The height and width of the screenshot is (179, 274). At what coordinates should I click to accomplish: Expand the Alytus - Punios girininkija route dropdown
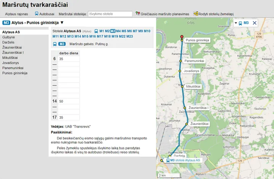pos(62,23)
